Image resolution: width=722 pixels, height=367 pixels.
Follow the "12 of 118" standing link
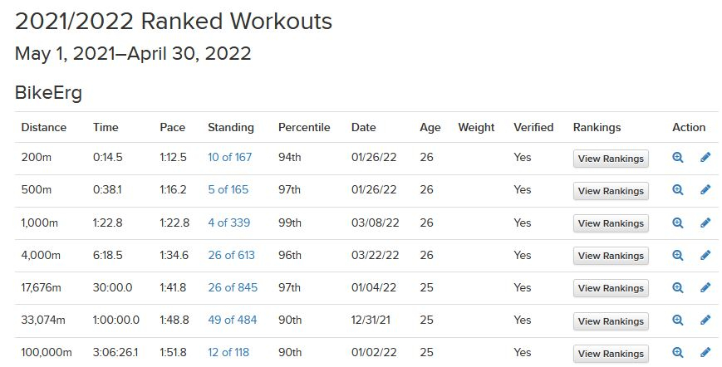click(x=228, y=353)
